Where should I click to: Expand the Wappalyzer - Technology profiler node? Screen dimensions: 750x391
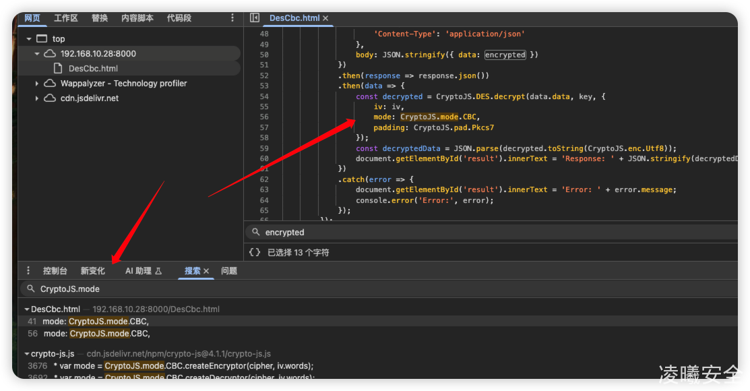pos(37,84)
